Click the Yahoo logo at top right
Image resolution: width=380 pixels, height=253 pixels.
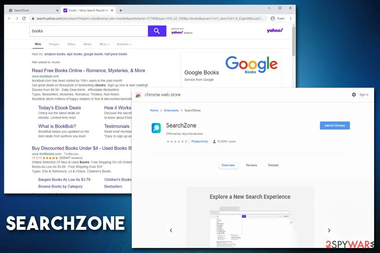pos(274,30)
